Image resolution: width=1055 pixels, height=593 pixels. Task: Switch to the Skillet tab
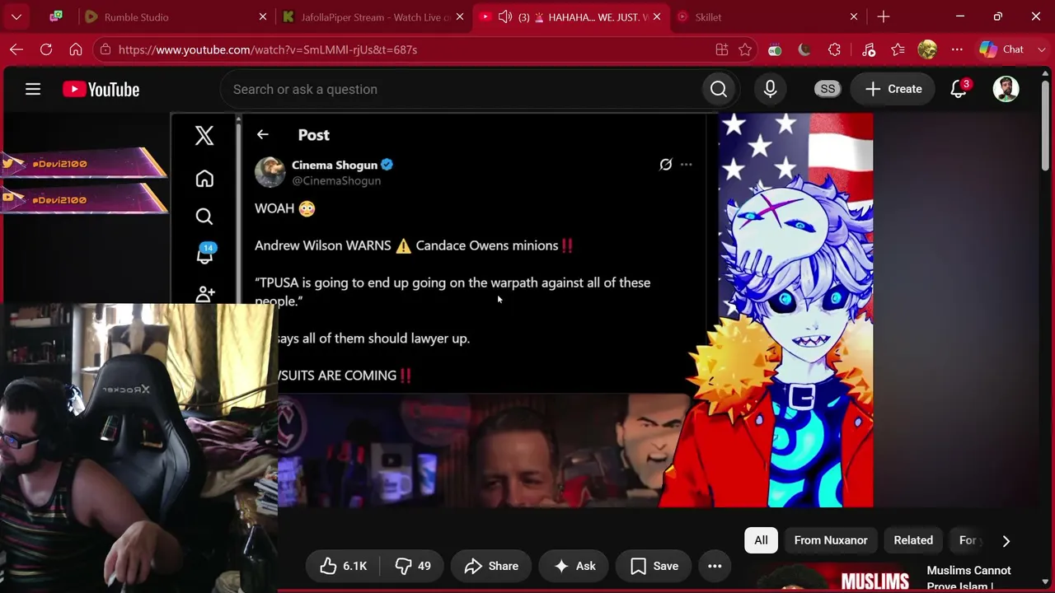coord(767,16)
